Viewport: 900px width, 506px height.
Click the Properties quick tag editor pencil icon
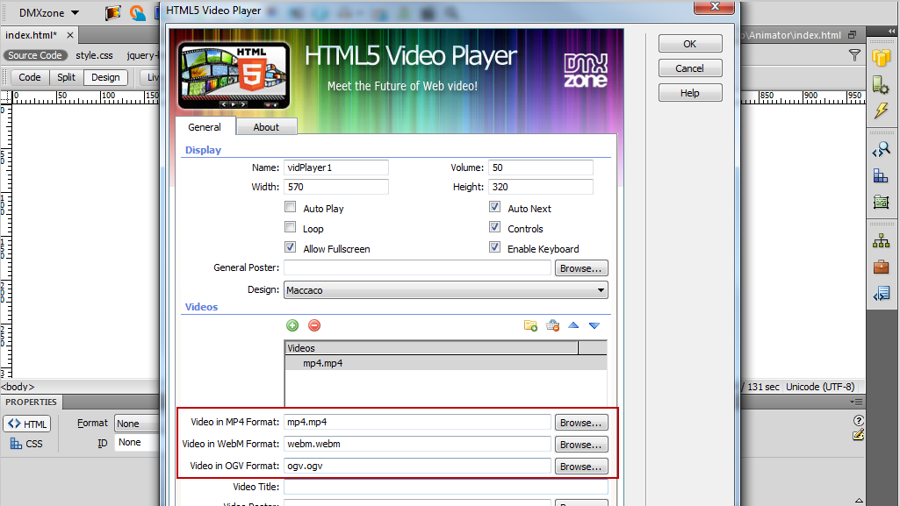pyautogui.click(x=859, y=435)
